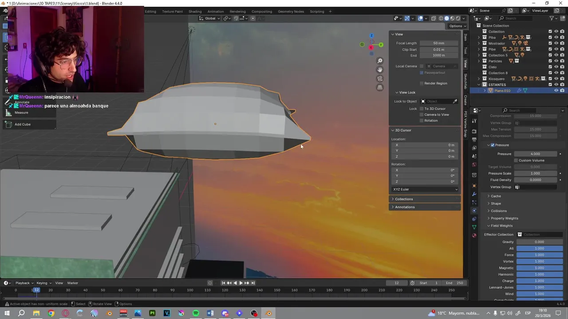The height and width of the screenshot is (319, 568).
Task: Enable Custom Volume checkbox
Action: pos(516,160)
